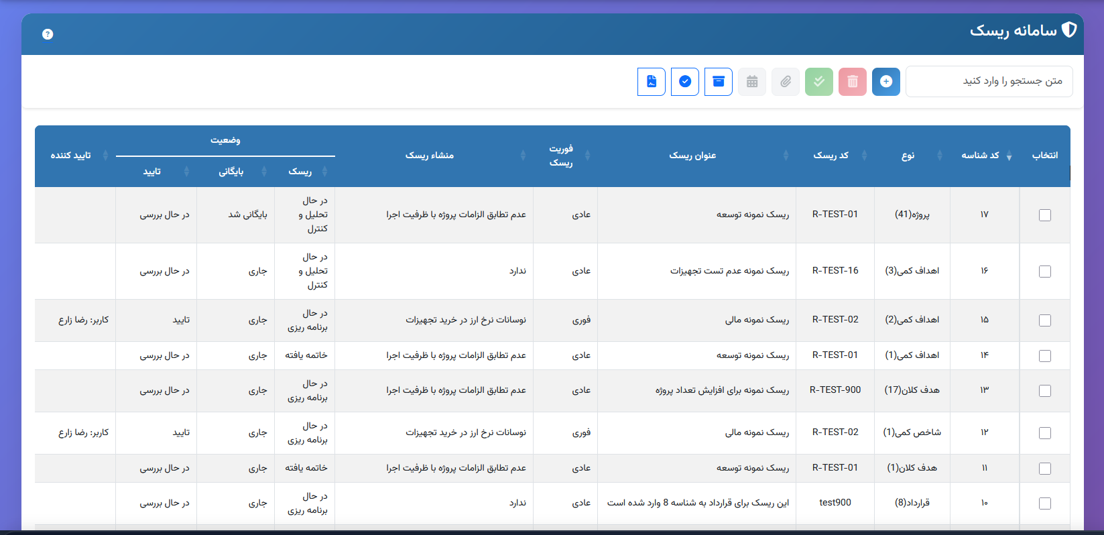Sort by the فوریت ریسک column arrows
1104x535 pixels.
click(587, 156)
